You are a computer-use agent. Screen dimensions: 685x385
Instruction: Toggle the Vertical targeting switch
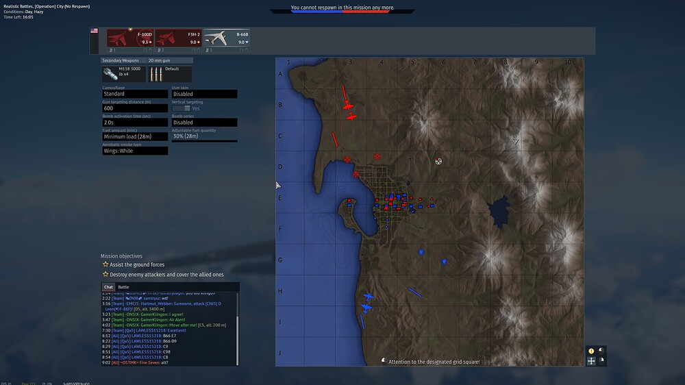181,108
